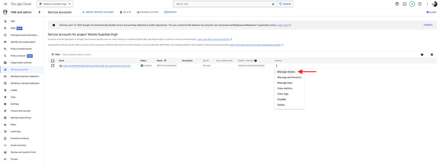
Task: Click Create Service Account button
Action: pyautogui.click(x=98, y=12)
